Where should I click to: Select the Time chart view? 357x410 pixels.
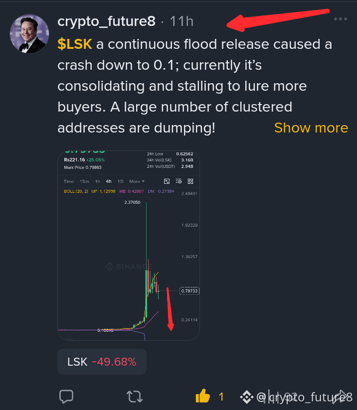[x=69, y=181]
